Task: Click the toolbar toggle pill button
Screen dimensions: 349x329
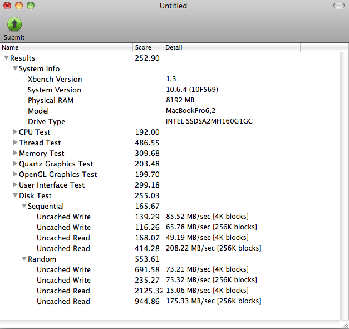Action: [x=339, y=6]
